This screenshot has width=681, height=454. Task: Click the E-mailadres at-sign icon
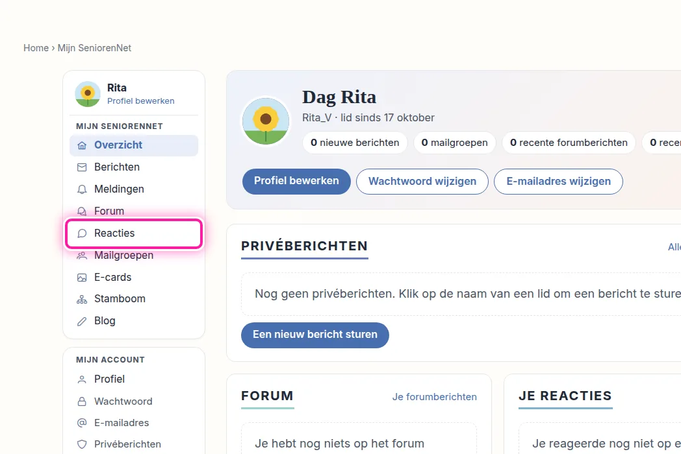(x=82, y=423)
